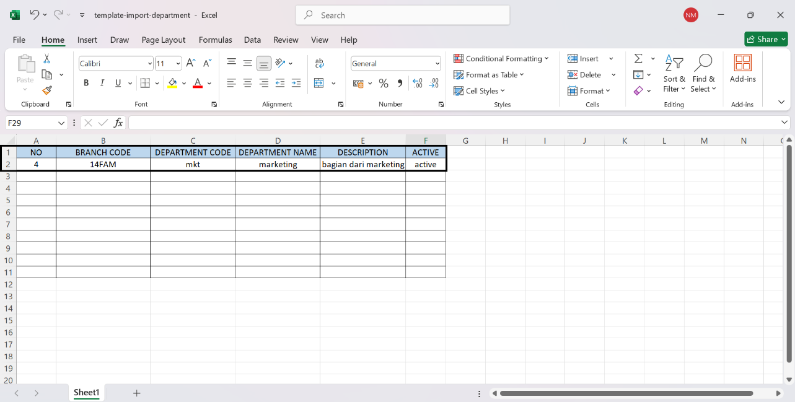795x402 pixels.
Task: Toggle Bold formatting
Action: coord(86,83)
